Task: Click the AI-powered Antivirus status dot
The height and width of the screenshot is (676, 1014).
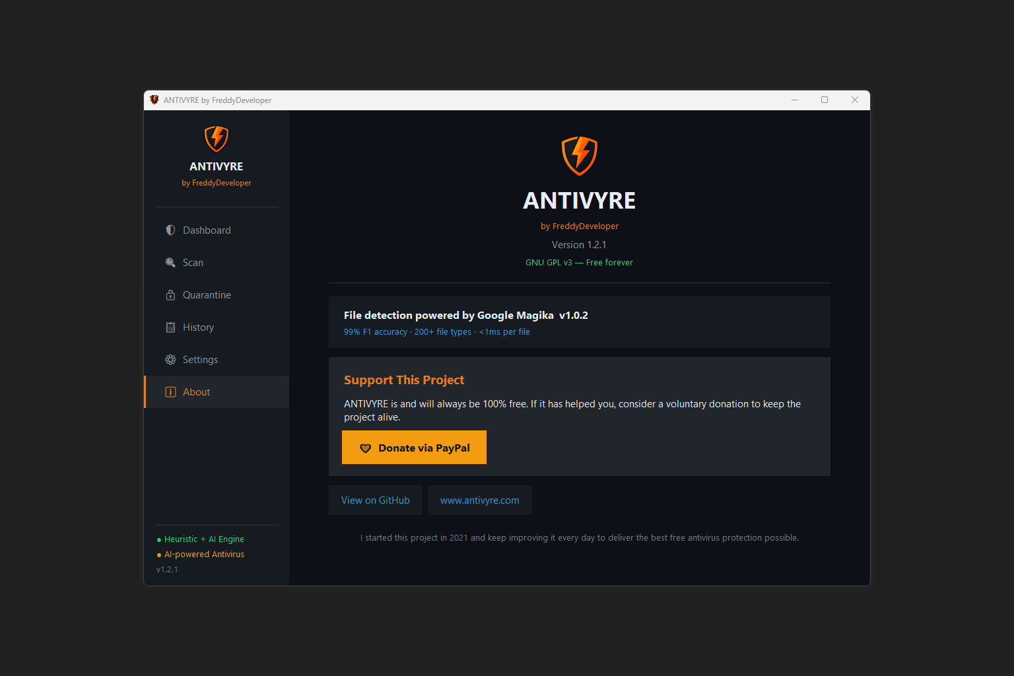Action: point(158,555)
